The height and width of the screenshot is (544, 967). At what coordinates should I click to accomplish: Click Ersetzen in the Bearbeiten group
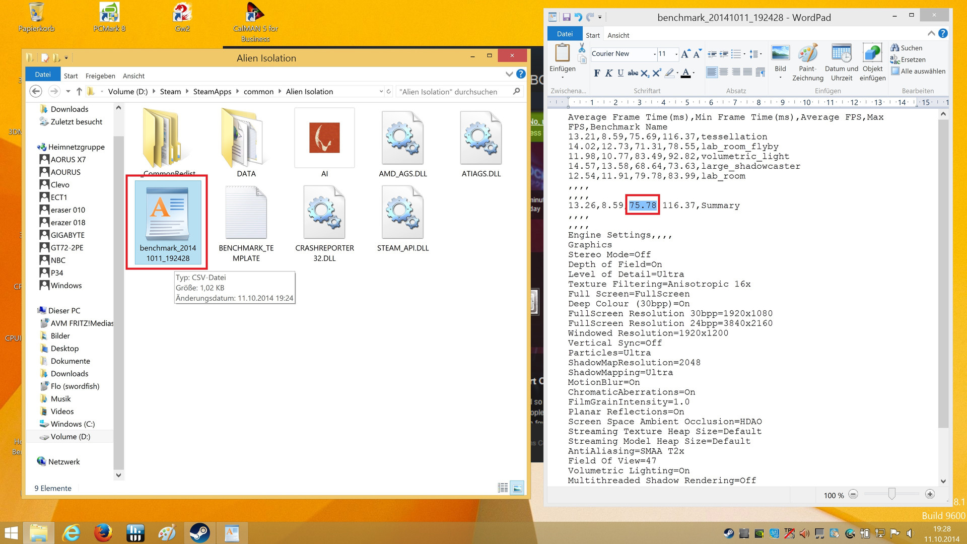908,59
